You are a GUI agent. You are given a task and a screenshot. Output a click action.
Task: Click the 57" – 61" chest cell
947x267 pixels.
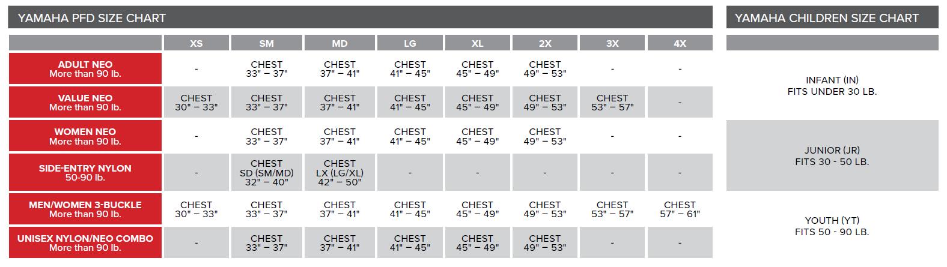click(680, 209)
